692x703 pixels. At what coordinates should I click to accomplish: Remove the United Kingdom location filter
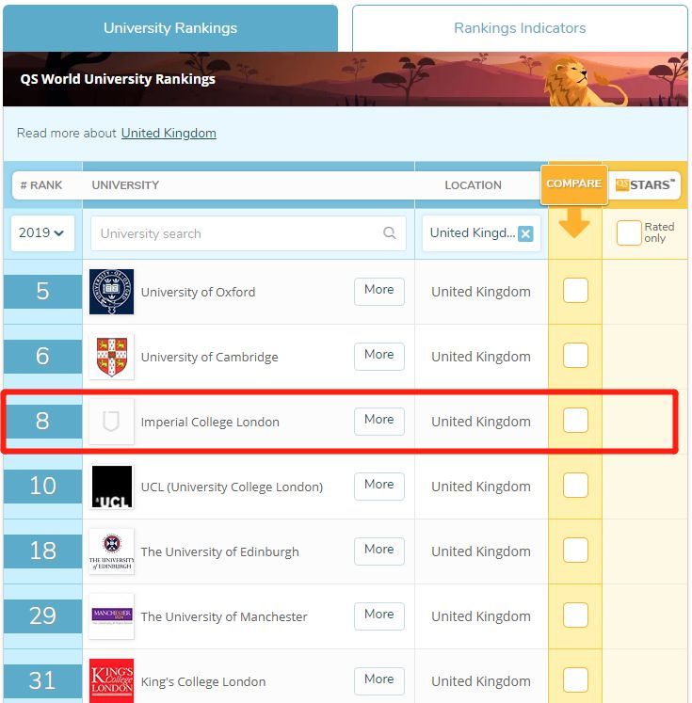(x=525, y=233)
